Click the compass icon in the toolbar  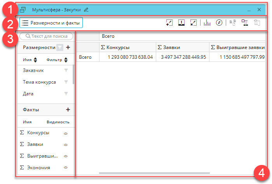[x=219, y=23]
